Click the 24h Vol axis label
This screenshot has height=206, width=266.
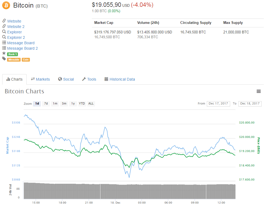[x=10, y=190]
